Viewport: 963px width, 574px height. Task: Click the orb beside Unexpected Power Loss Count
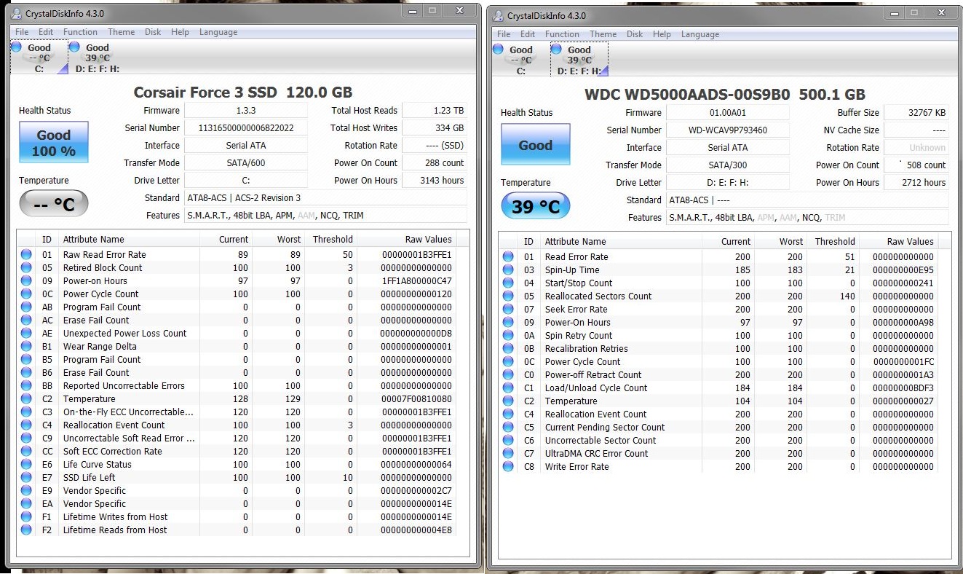(26, 334)
